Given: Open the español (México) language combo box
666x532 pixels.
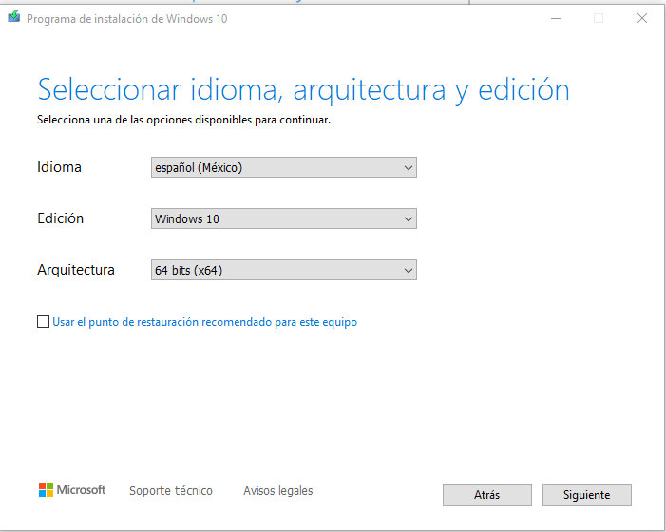Looking at the screenshot, I should (x=284, y=167).
